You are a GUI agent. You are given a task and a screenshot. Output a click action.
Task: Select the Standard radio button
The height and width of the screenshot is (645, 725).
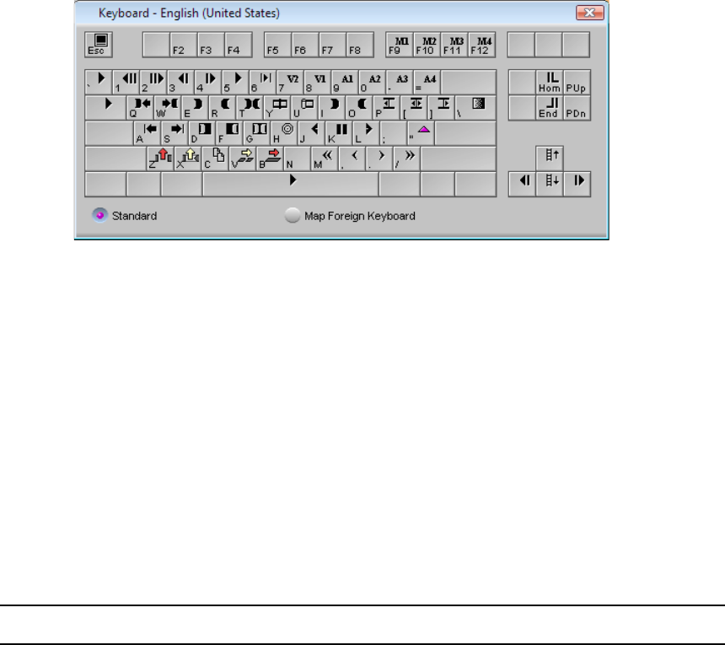[99, 215]
